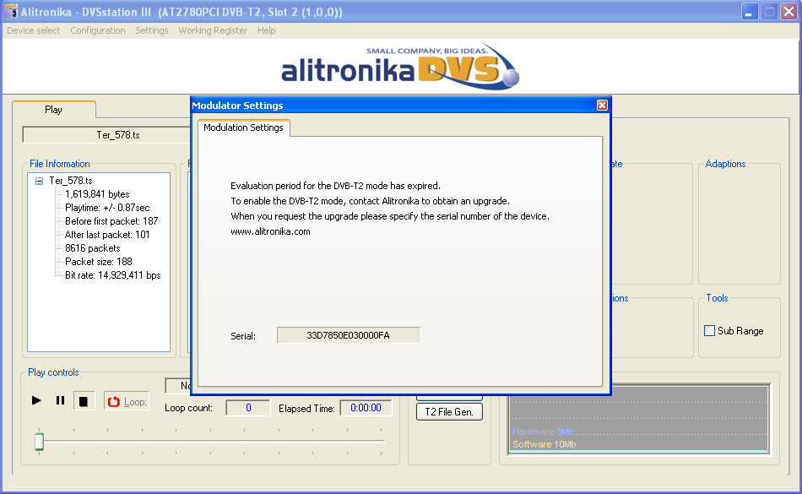Click the playback position slider handle
This screenshot has width=802, height=494.
pyautogui.click(x=40, y=442)
